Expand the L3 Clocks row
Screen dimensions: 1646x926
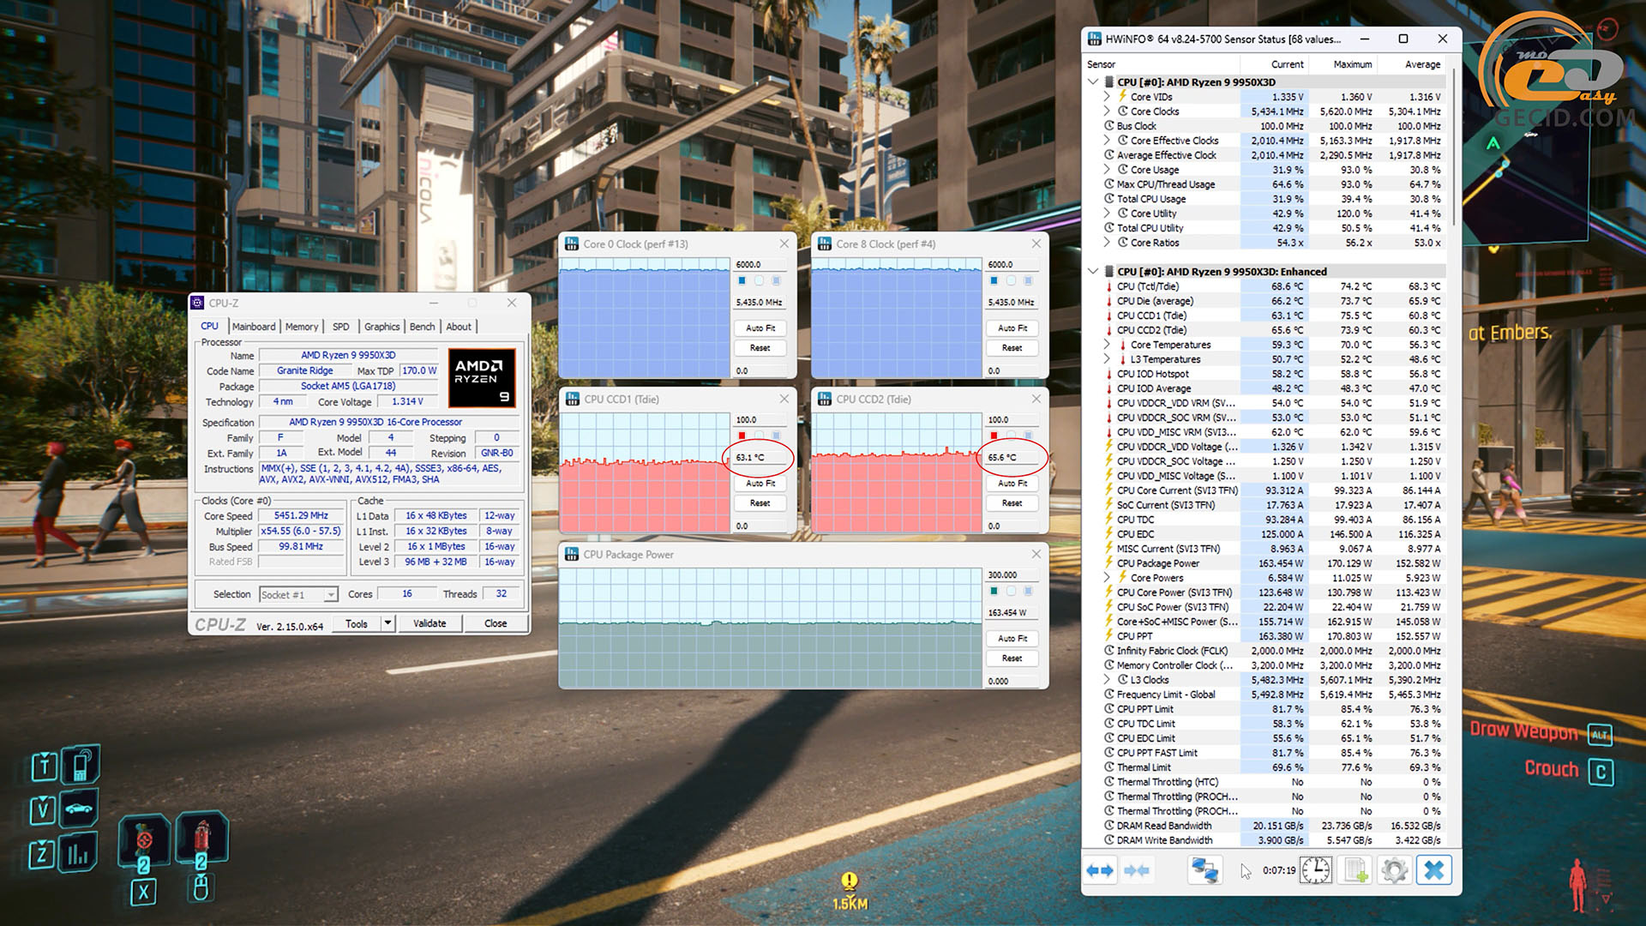1107,680
